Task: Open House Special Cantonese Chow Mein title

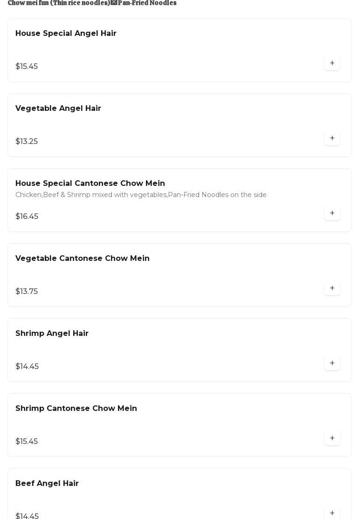Action: (x=90, y=184)
